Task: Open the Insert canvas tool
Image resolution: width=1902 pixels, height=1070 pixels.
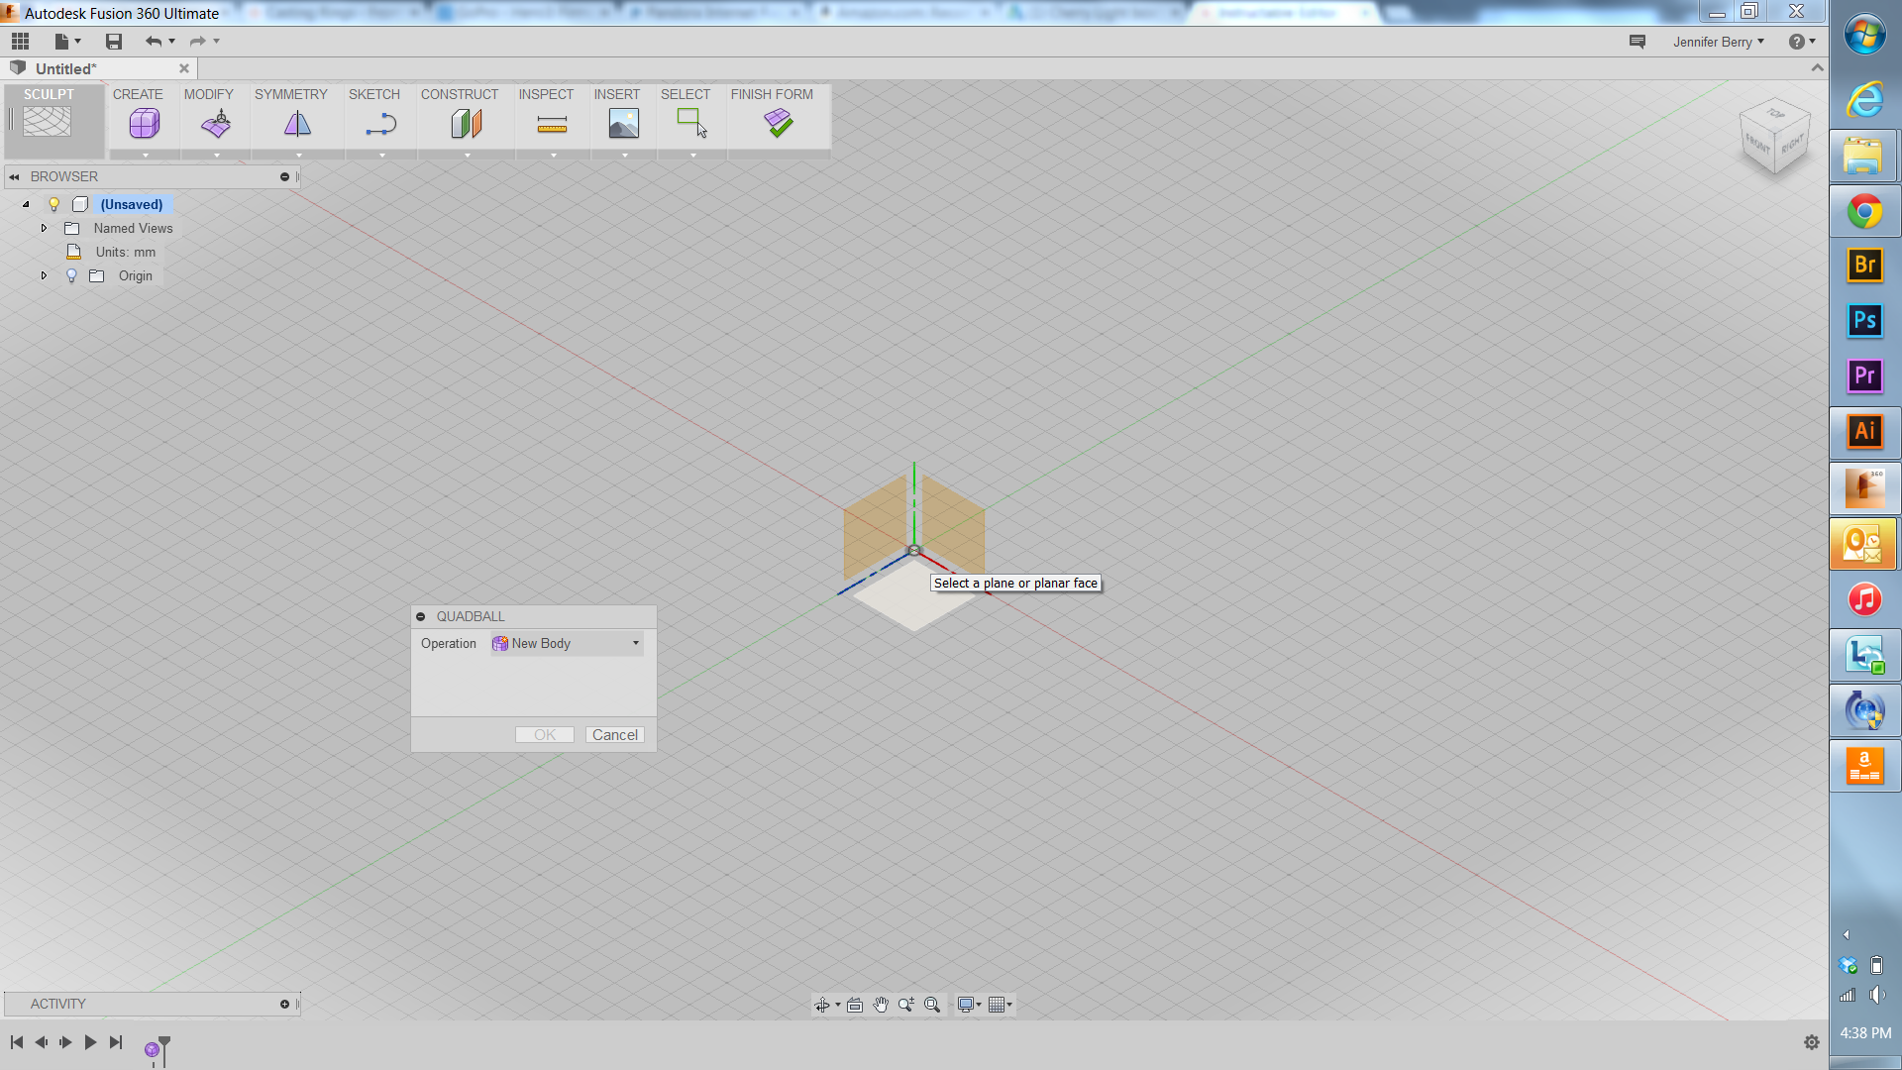Action: [622, 123]
